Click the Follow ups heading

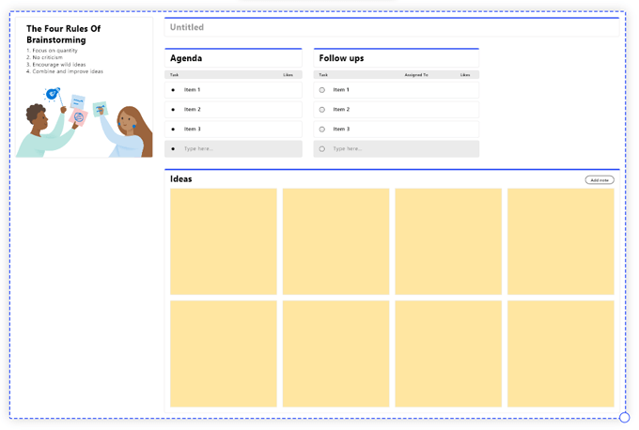click(x=341, y=58)
